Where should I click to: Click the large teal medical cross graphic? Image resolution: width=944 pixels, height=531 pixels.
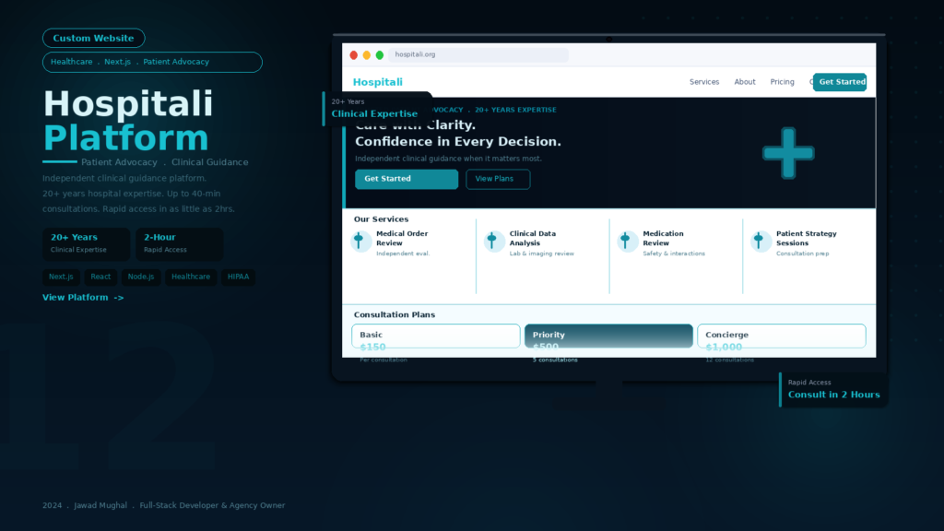point(788,153)
